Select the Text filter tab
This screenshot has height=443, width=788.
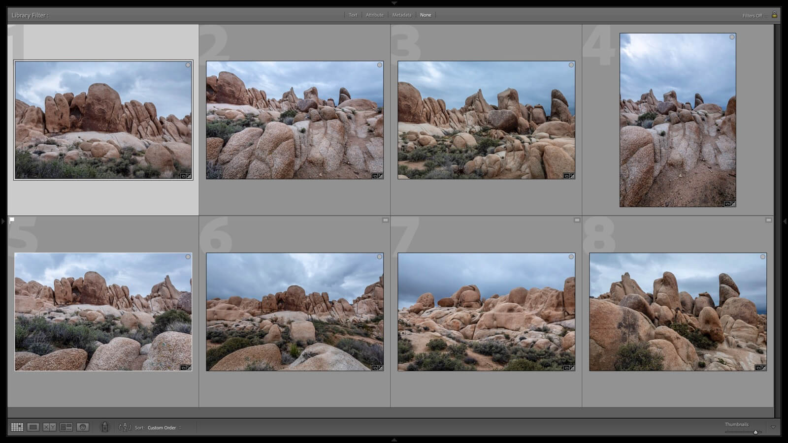coord(353,15)
